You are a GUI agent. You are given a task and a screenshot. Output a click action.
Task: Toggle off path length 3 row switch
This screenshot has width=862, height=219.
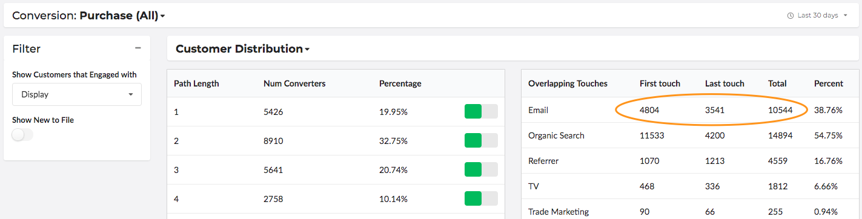(x=481, y=169)
